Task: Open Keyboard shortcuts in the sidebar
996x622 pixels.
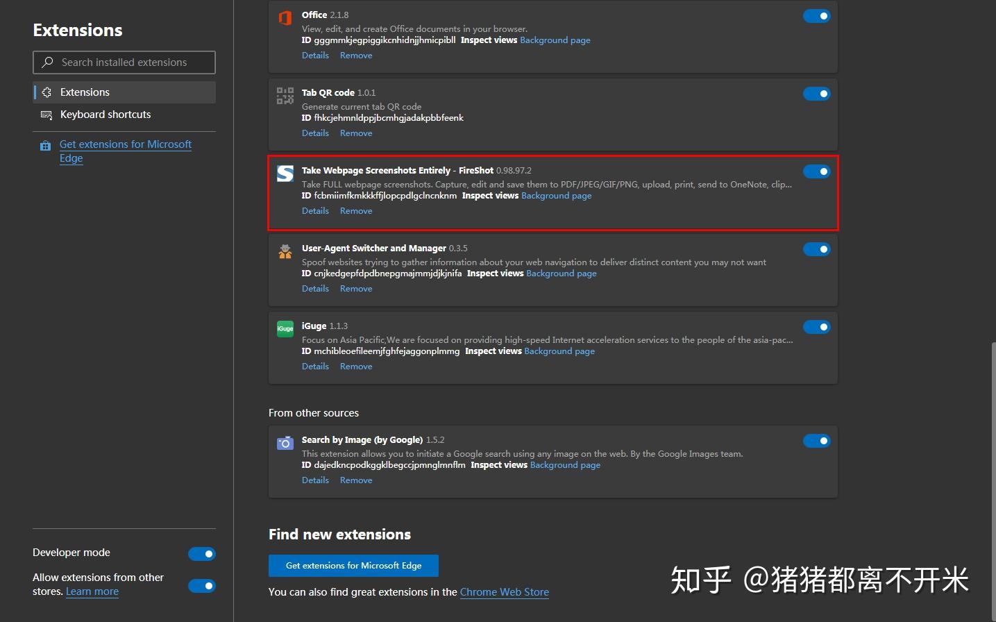Action: click(x=124, y=115)
